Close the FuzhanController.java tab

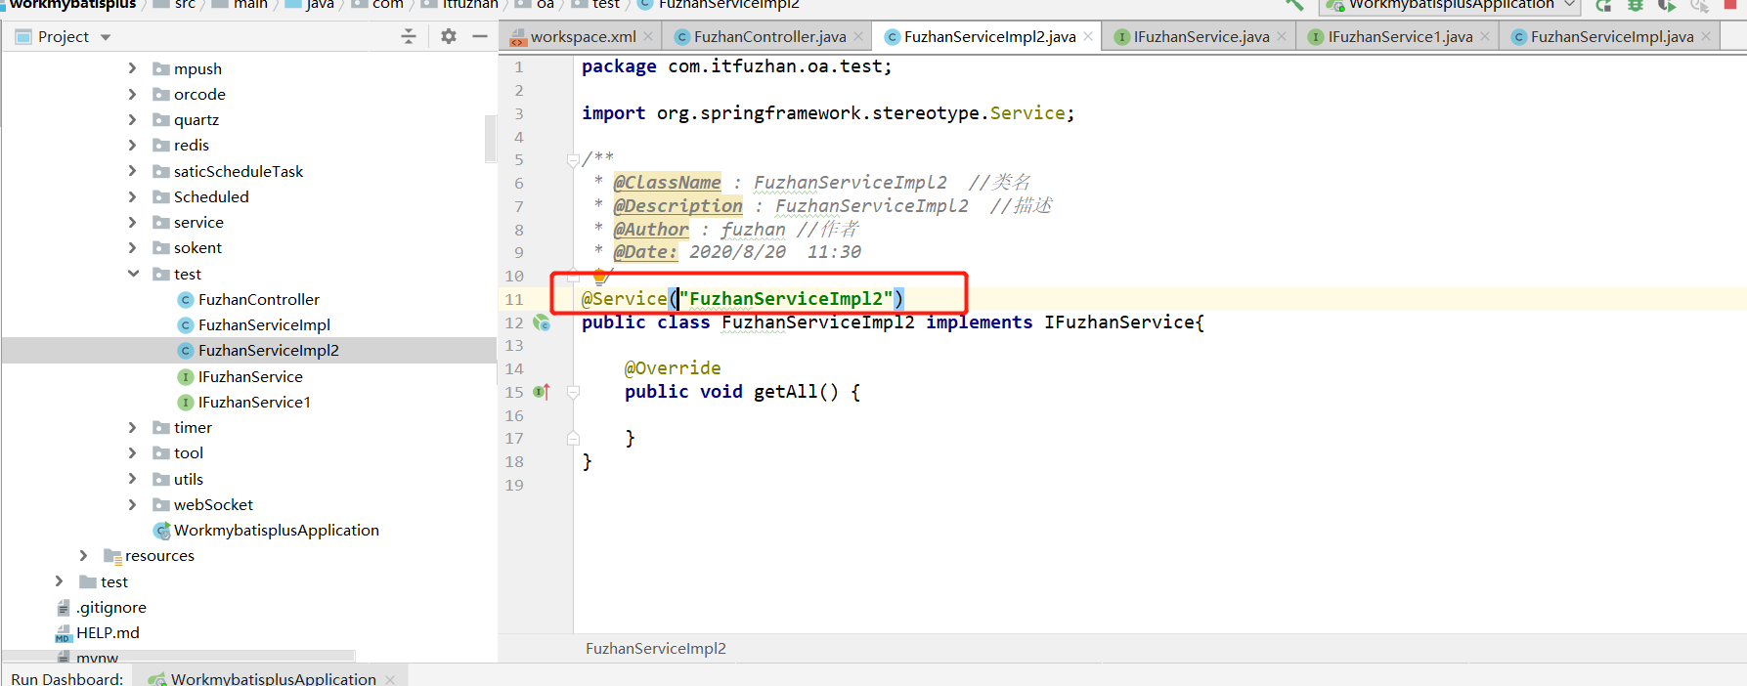point(858,37)
